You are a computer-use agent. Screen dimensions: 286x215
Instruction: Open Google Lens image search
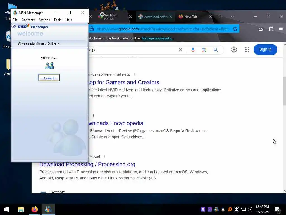point(204,50)
